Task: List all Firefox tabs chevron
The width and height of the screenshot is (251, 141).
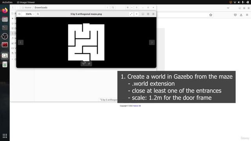Action: 228,8
